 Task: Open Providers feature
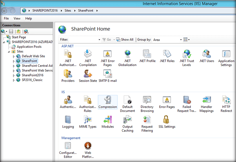click(68, 76)
